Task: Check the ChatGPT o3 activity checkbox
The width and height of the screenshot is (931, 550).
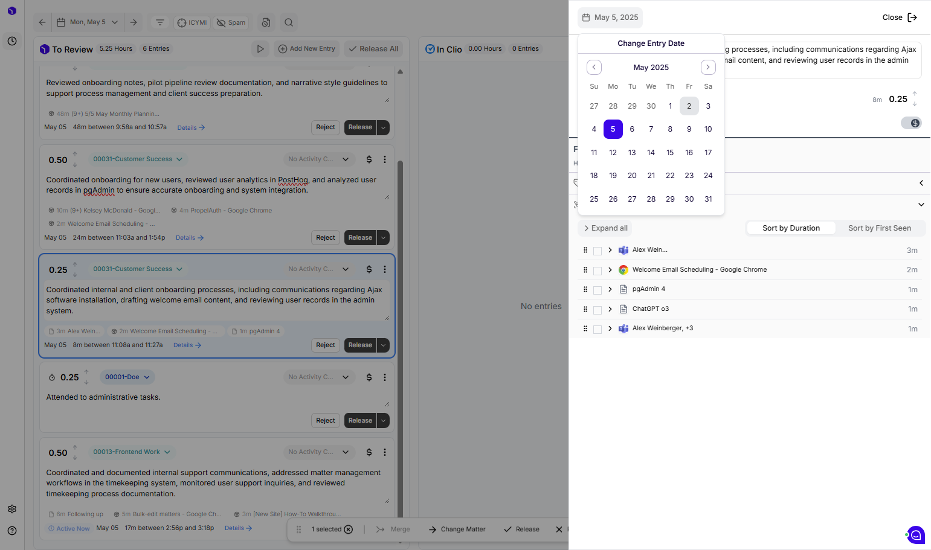Action: tap(598, 310)
